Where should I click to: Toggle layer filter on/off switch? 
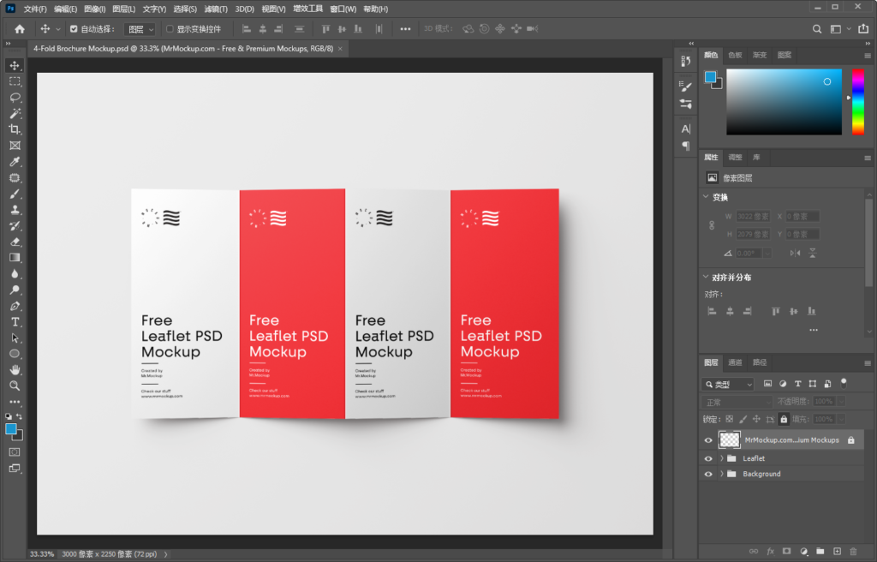coord(844,384)
